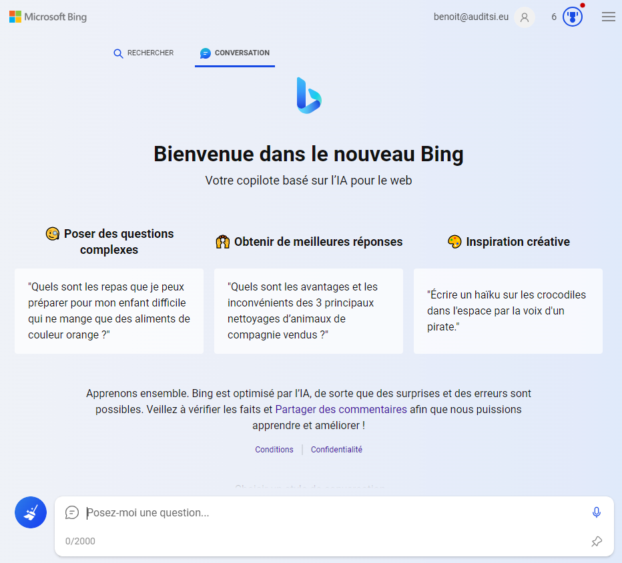Click the monocle emoji by Poser des questions

tap(52, 234)
